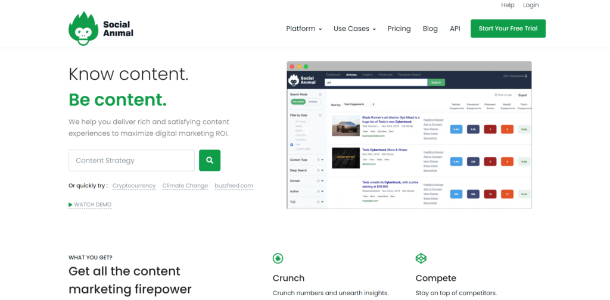610x300 pixels.
Task: Switch to the Influencers tab in demo
Action: pyautogui.click(x=385, y=74)
